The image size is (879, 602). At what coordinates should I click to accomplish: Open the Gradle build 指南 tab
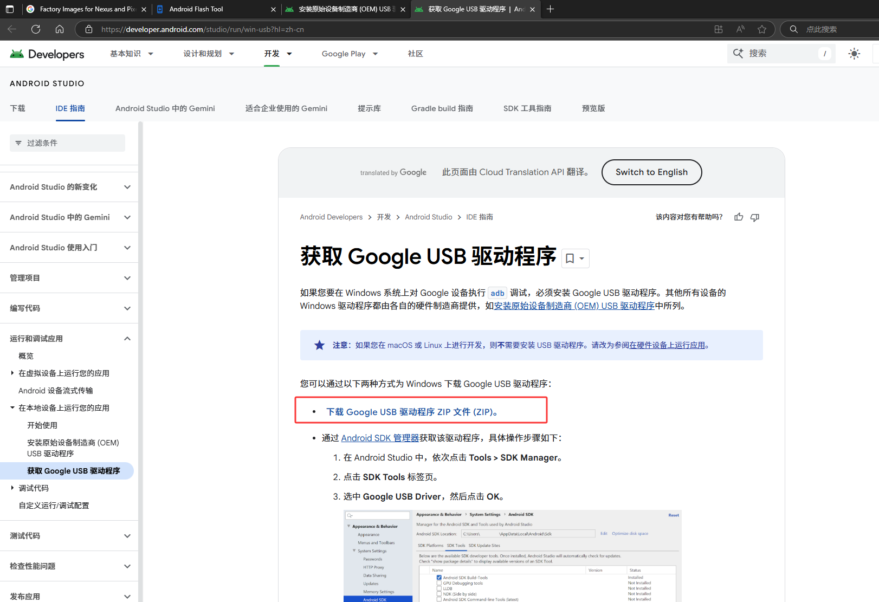click(x=442, y=108)
